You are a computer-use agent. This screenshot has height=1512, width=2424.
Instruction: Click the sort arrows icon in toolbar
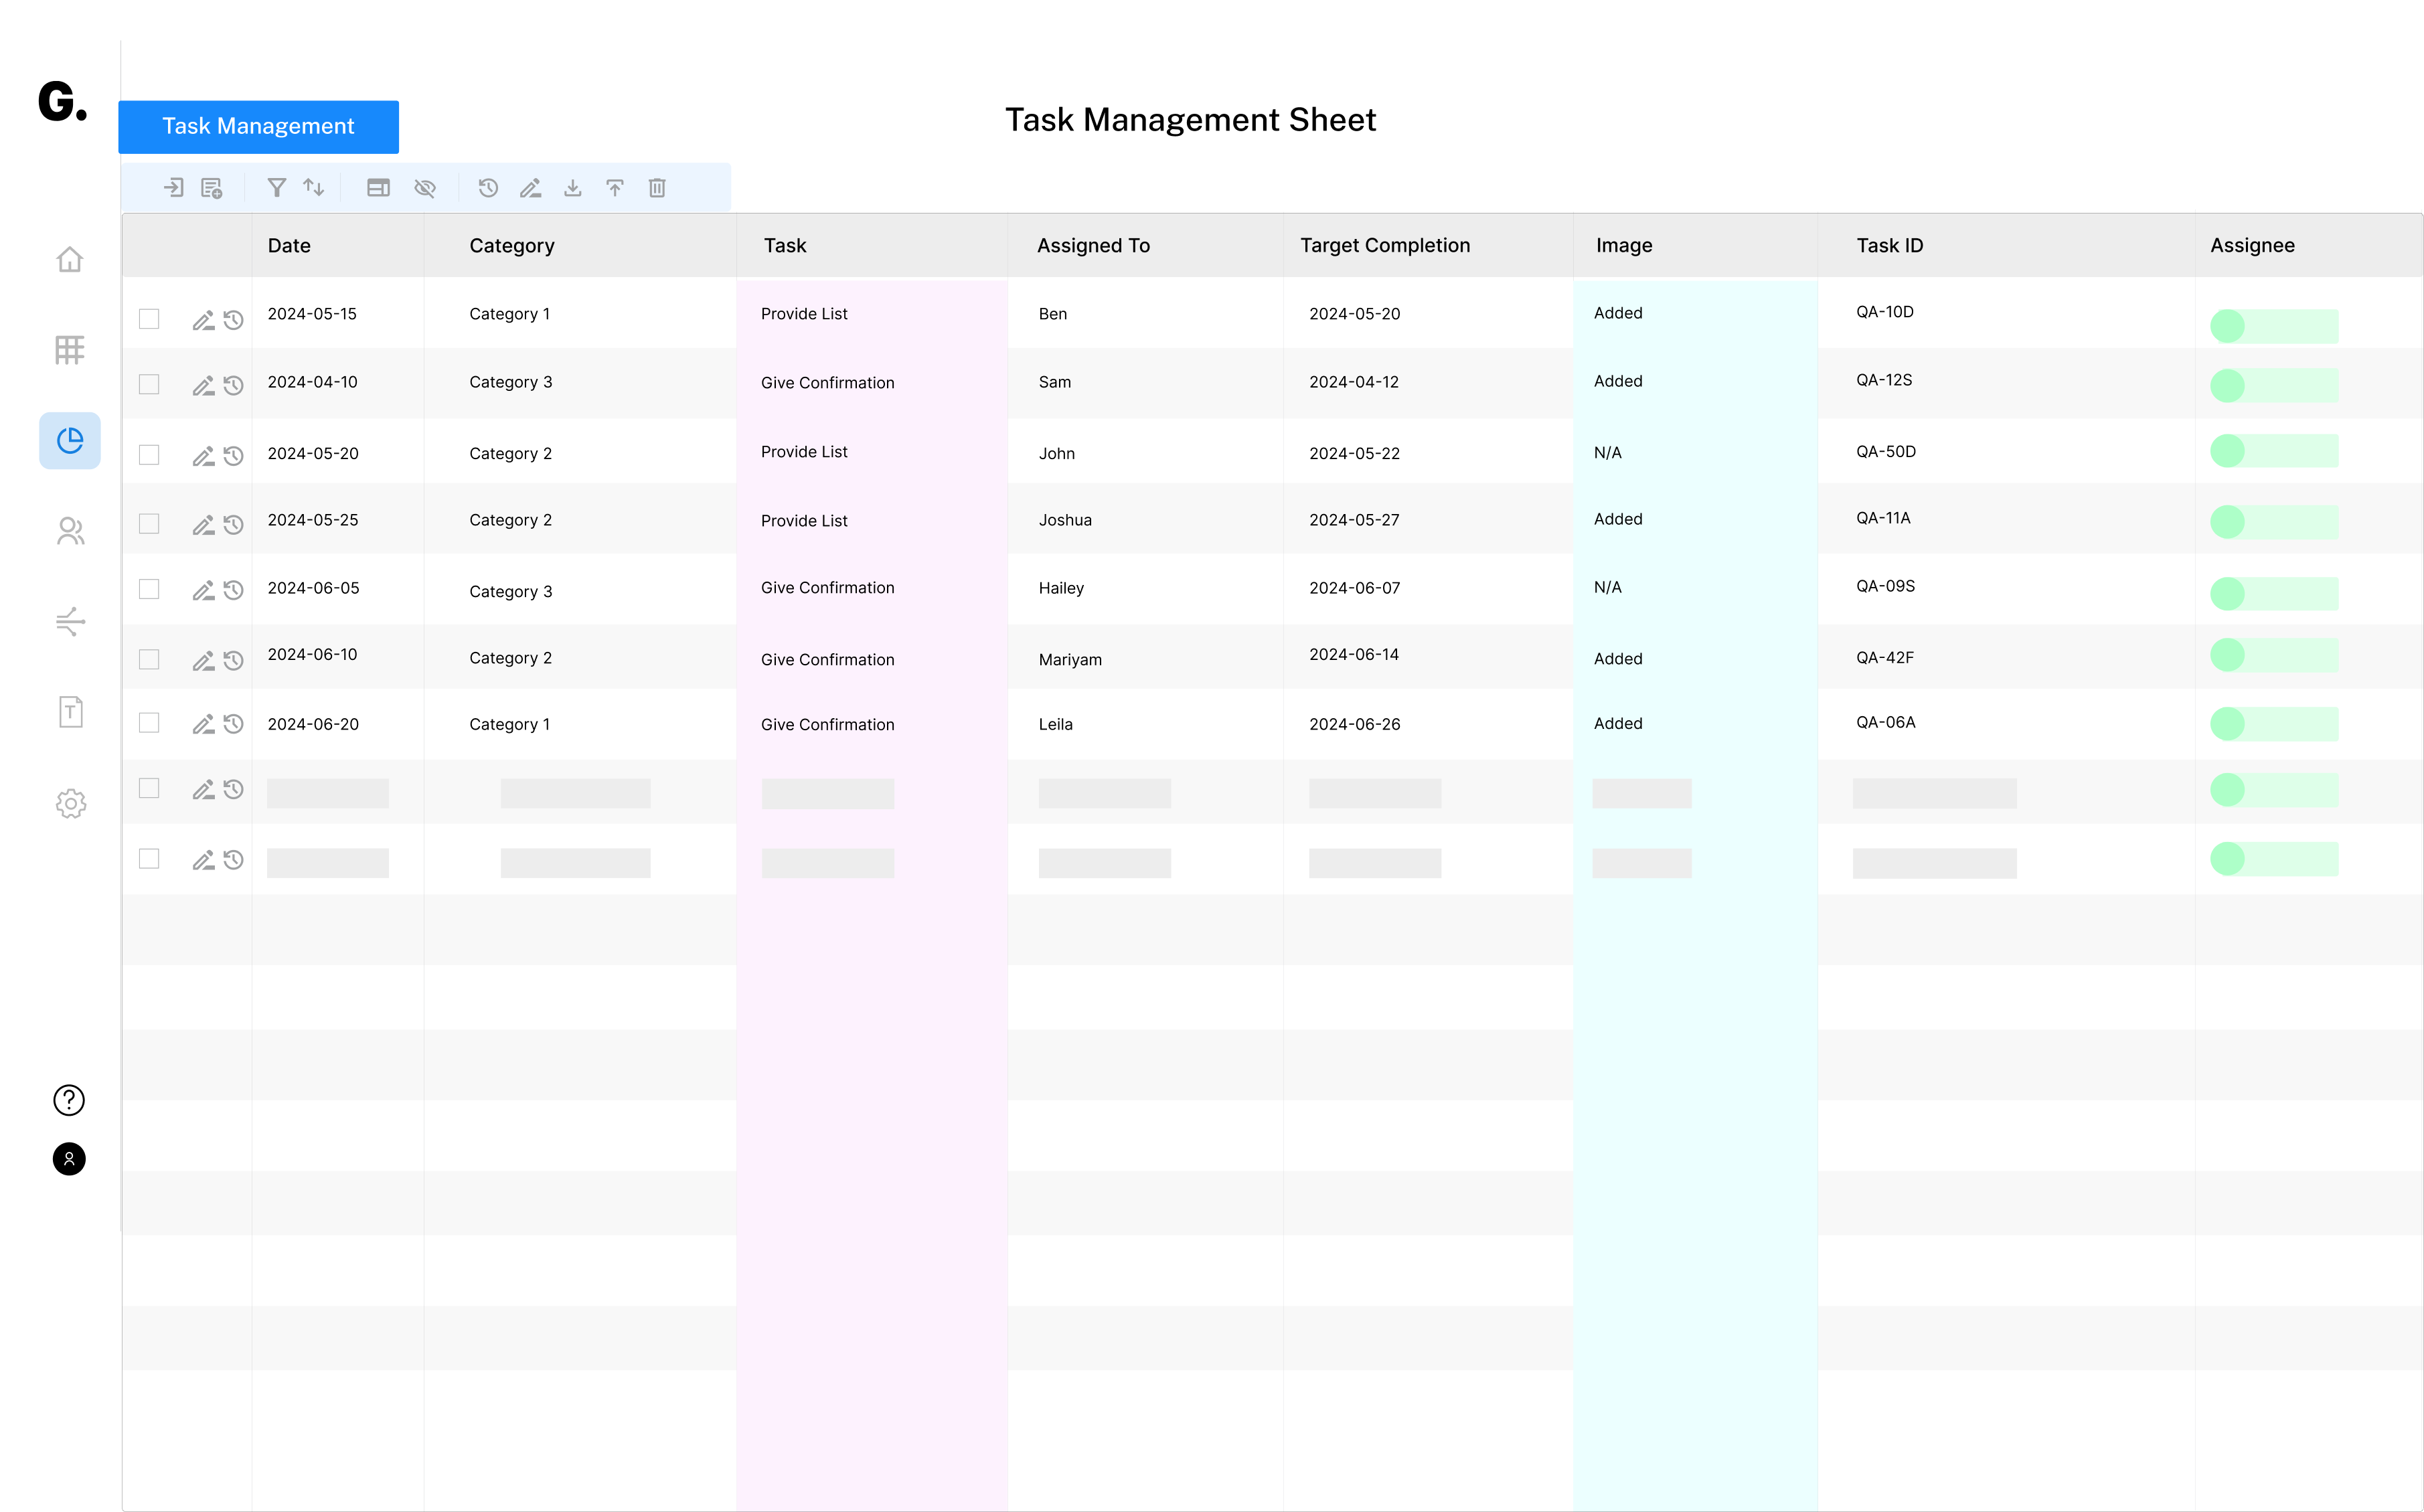[x=314, y=188]
